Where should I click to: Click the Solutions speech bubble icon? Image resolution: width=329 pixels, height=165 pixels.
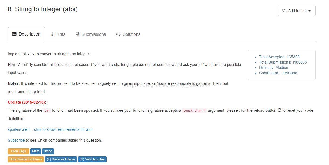(x=118, y=34)
